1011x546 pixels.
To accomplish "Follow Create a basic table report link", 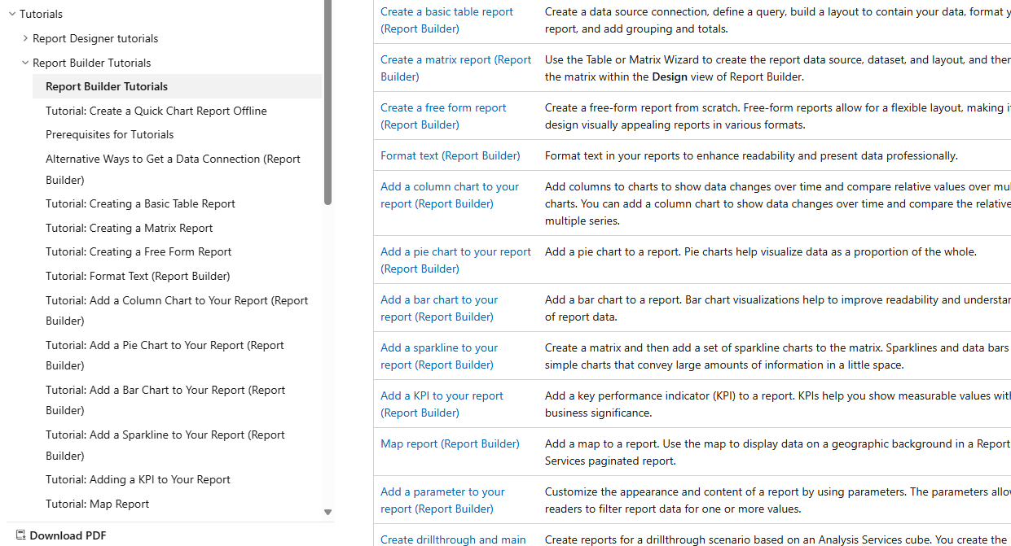I will coord(446,20).
